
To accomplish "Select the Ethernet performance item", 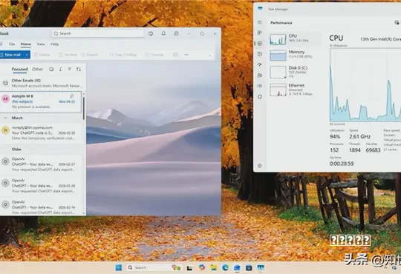I will 295,90.
